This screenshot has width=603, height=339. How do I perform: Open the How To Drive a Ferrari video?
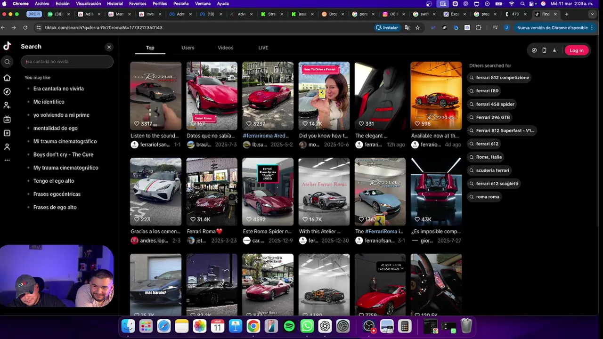point(324,96)
